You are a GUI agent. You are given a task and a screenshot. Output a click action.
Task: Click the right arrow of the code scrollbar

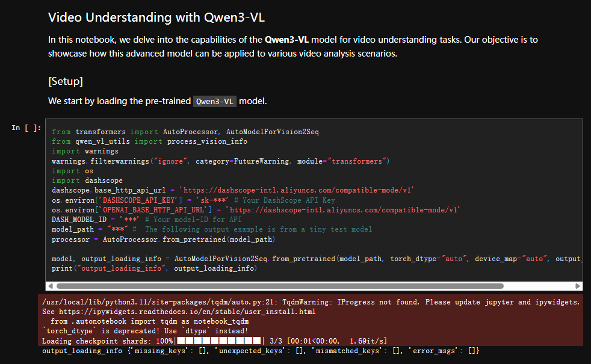578,286
